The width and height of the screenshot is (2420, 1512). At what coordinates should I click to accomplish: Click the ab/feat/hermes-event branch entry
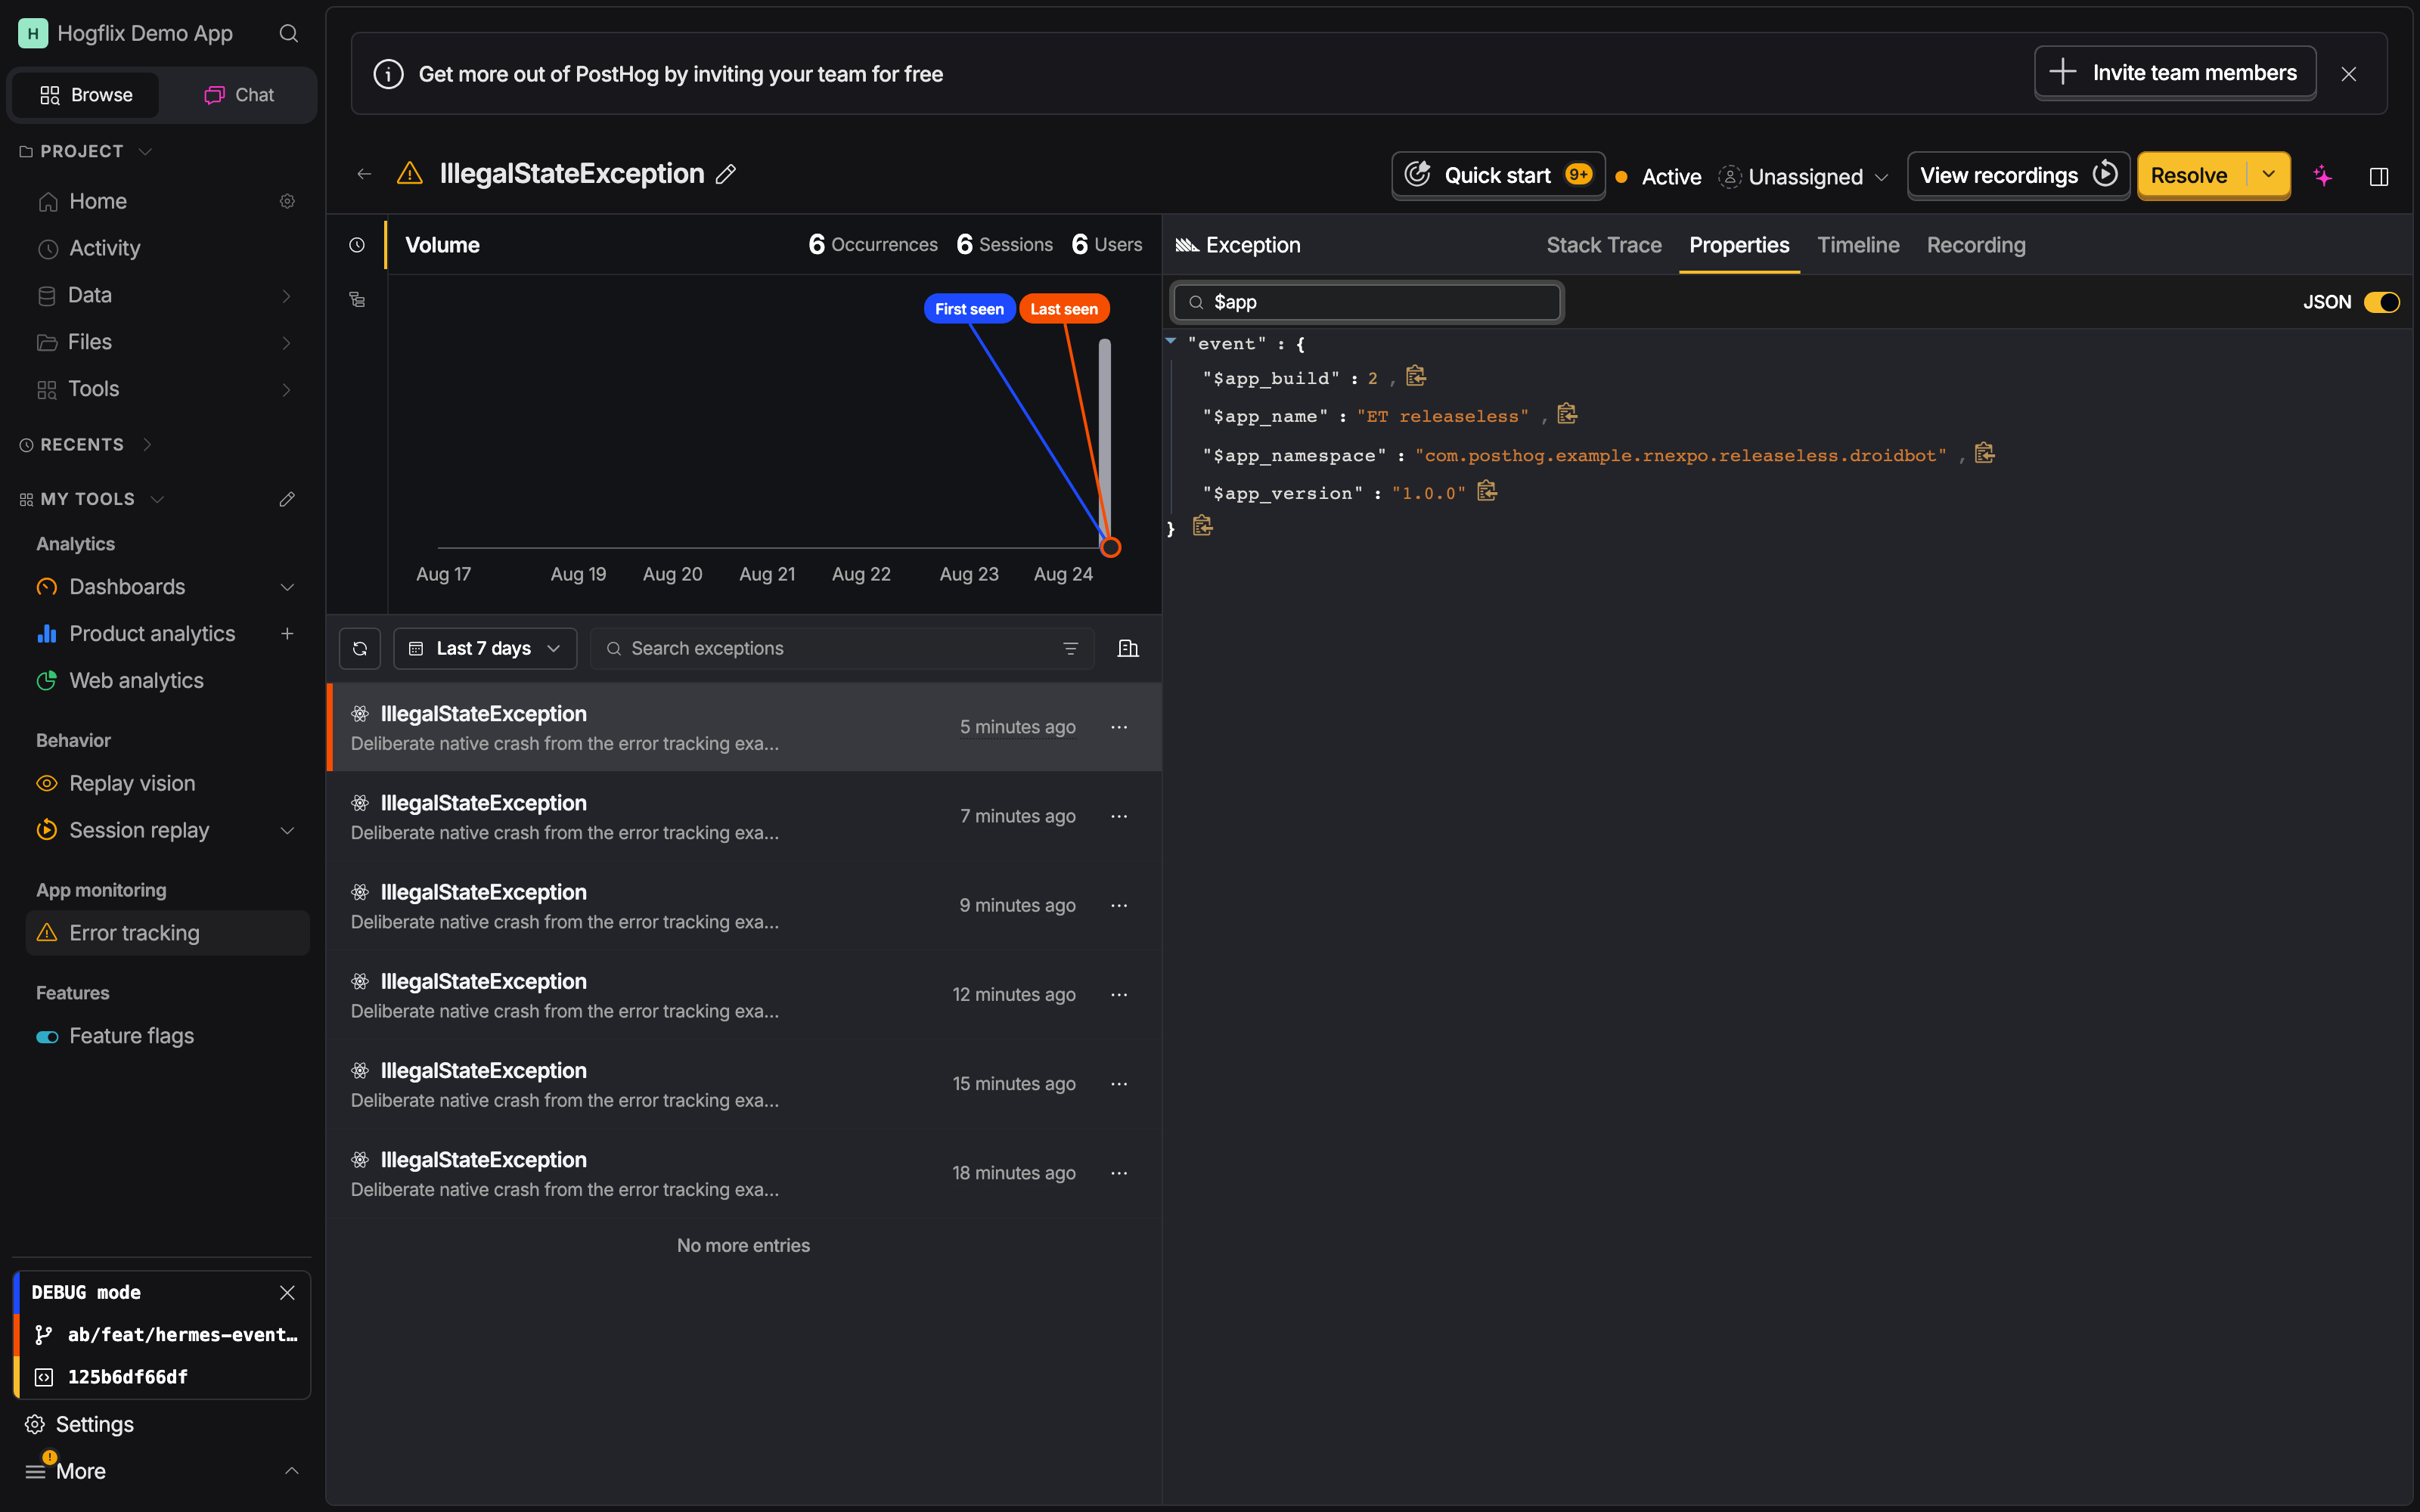166,1334
